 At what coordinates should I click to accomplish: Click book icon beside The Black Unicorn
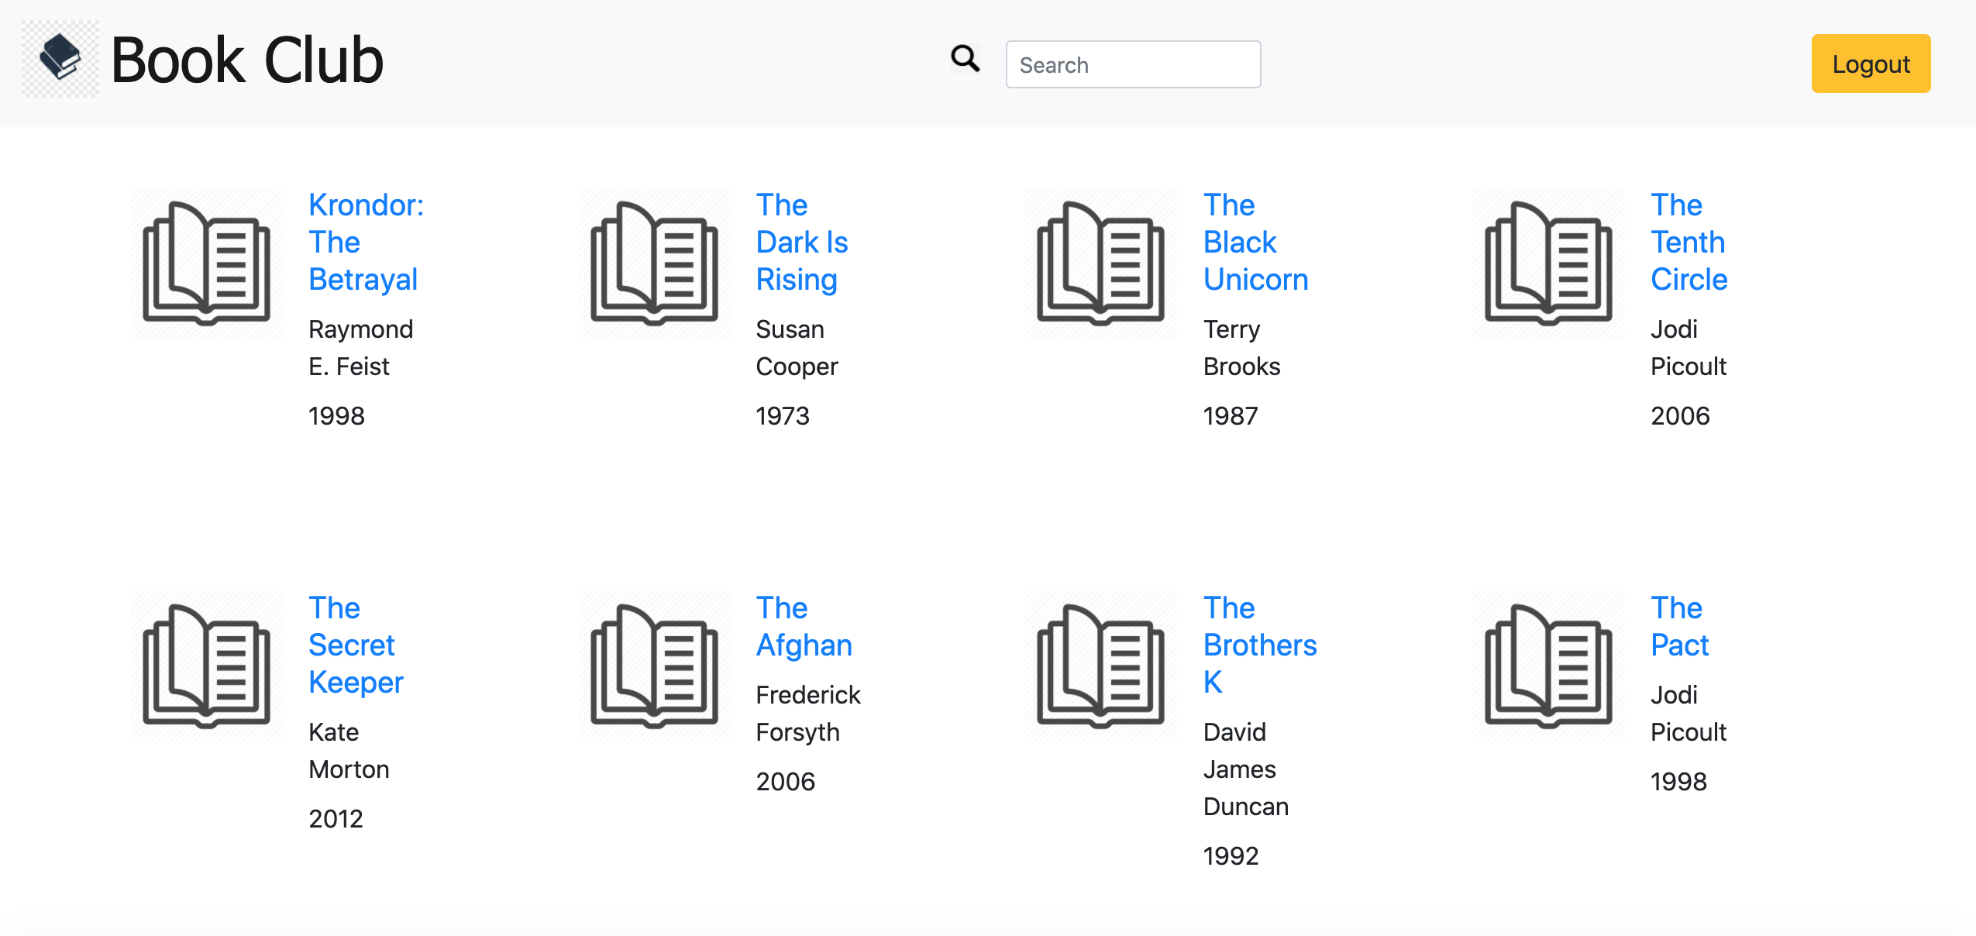[1100, 263]
